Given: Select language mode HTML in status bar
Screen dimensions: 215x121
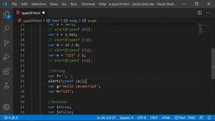Looking at the screenshot, I should pos(166,118).
